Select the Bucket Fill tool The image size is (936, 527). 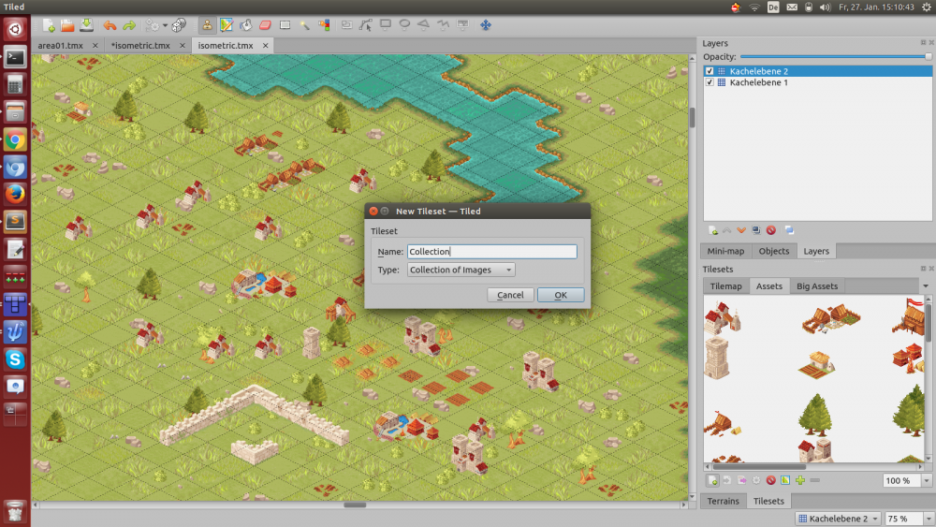tap(245, 25)
